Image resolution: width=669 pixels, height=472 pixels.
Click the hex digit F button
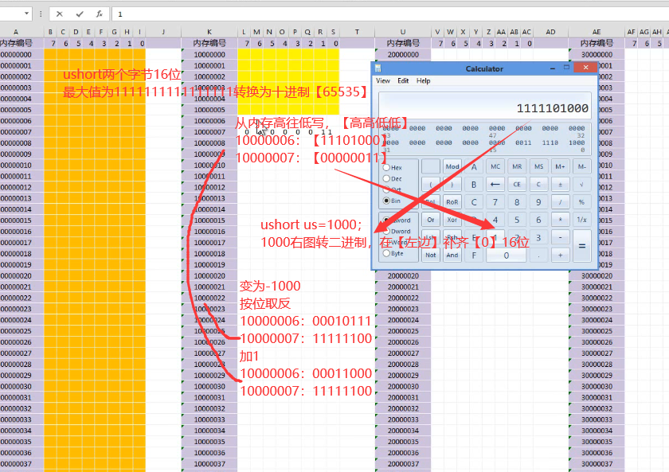tap(474, 255)
